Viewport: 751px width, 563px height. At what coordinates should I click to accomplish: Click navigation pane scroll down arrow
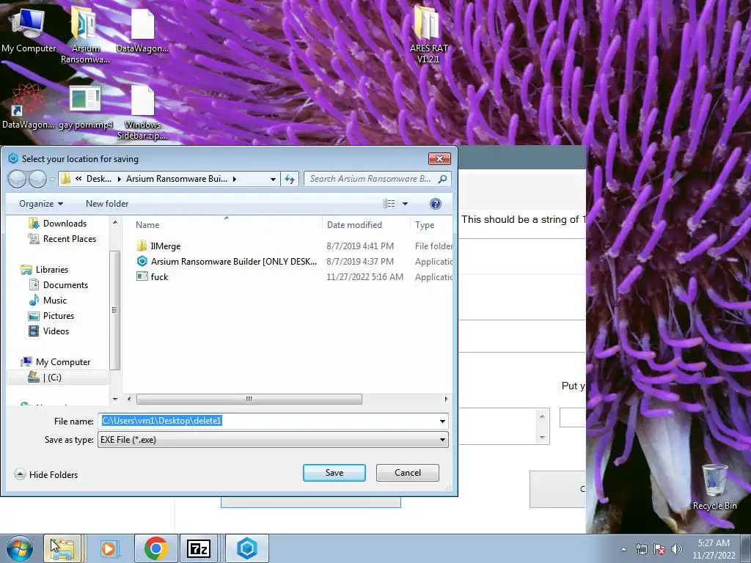coord(115,399)
